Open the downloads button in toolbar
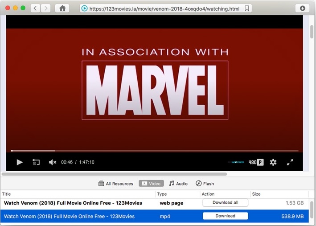The height and width of the screenshot is (226, 316). [x=302, y=8]
